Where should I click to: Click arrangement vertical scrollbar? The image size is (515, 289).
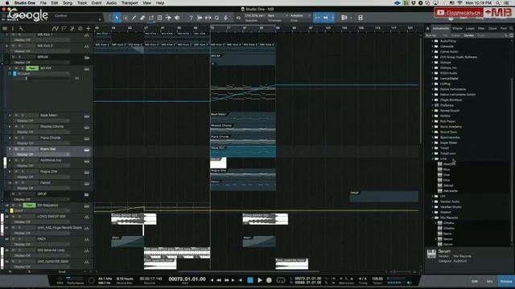(421, 92)
